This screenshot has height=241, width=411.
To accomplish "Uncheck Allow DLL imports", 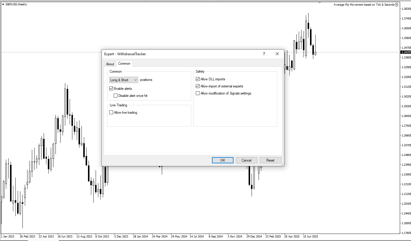I will [198, 79].
